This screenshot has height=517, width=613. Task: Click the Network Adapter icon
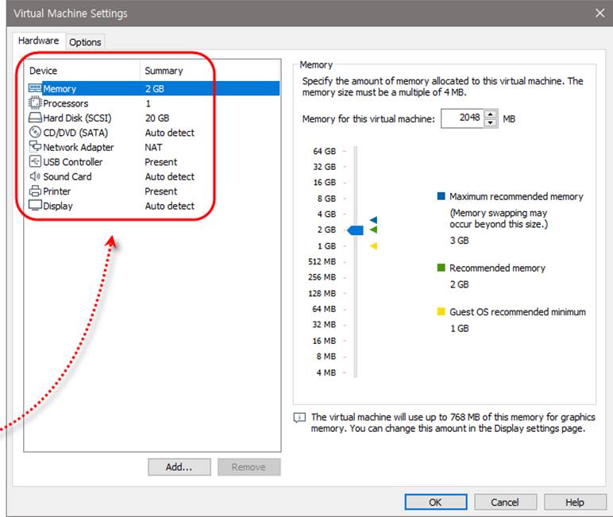coord(35,147)
